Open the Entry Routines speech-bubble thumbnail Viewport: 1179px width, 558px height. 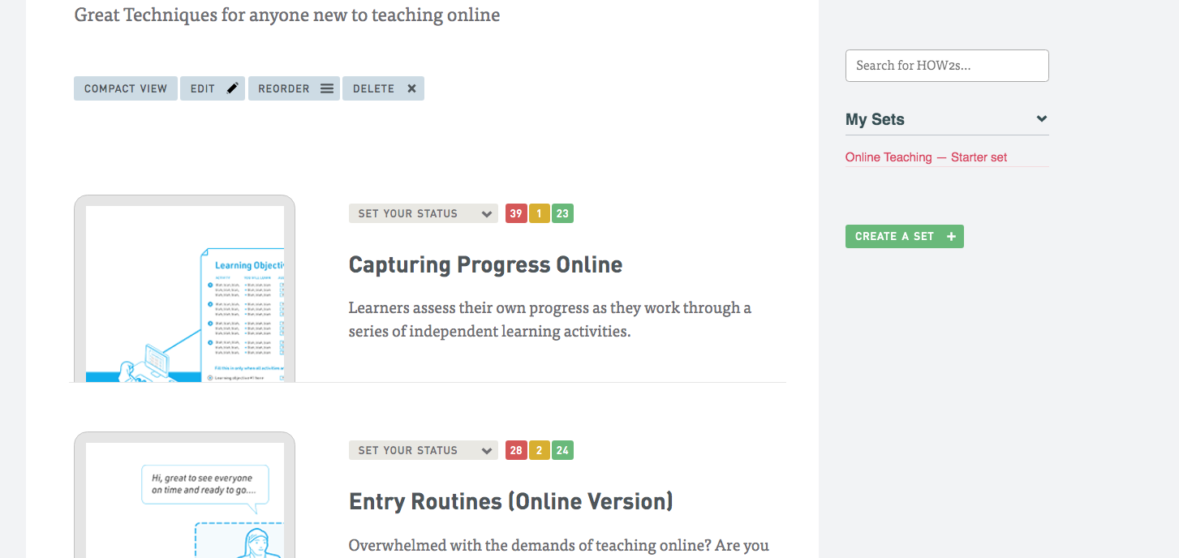pos(184,495)
